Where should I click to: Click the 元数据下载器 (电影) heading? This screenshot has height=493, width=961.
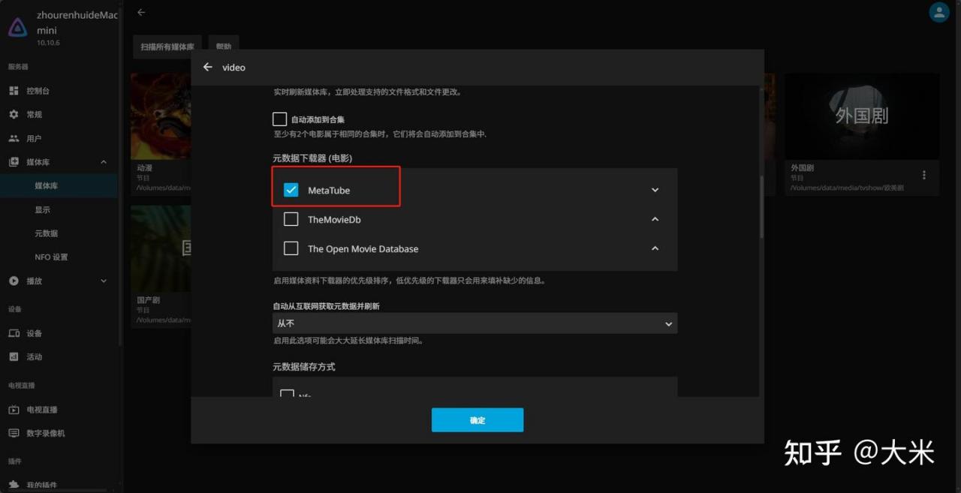point(312,158)
